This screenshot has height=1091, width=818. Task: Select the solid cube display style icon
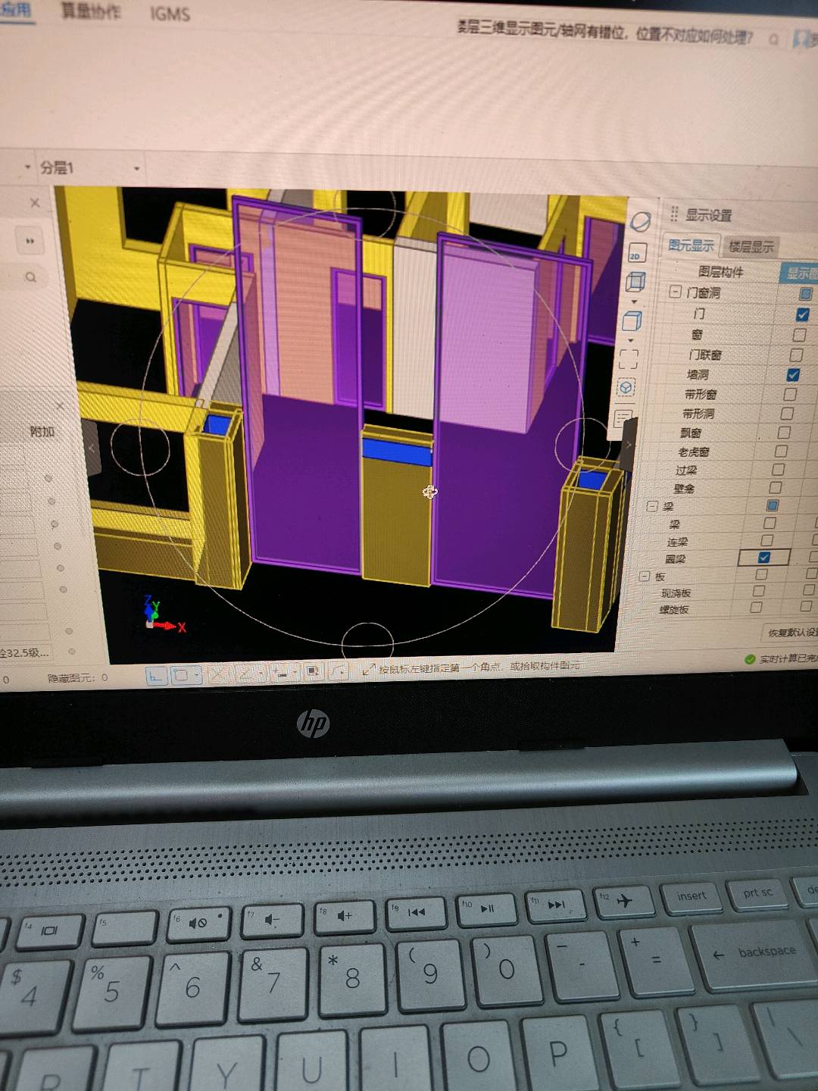pyautogui.click(x=632, y=321)
